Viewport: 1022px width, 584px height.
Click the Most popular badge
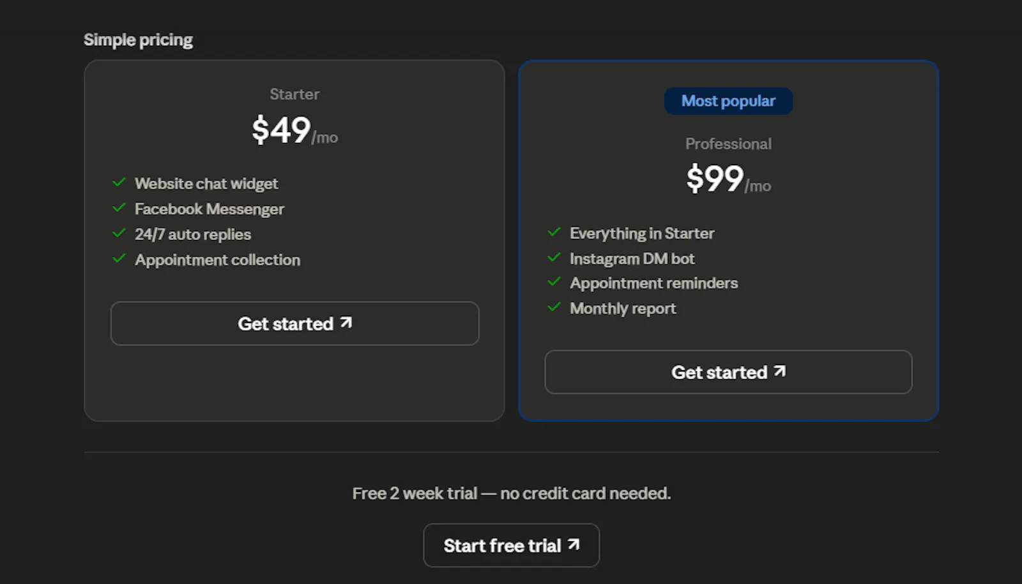[728, 101]
